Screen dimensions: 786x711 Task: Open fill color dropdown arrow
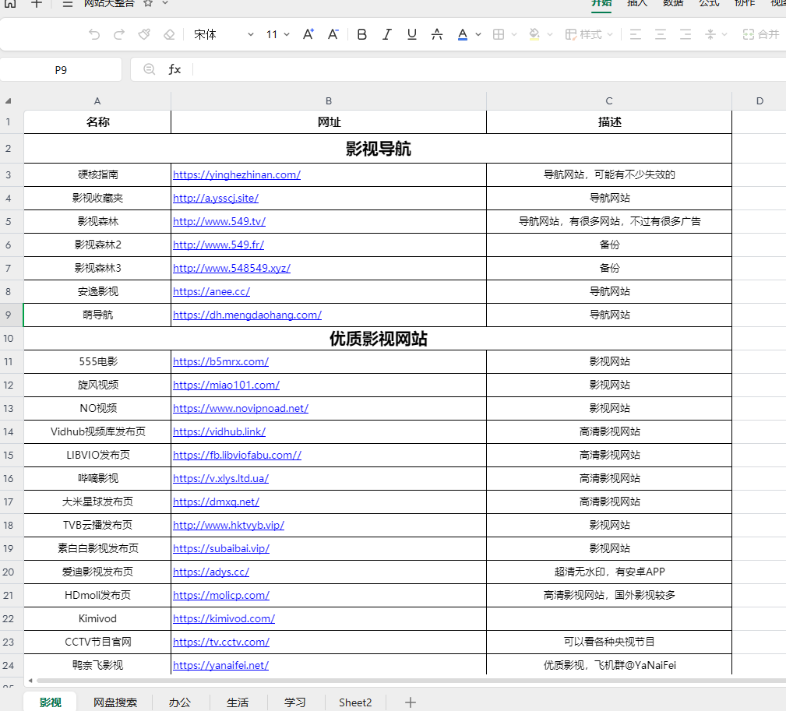point(550,34)
